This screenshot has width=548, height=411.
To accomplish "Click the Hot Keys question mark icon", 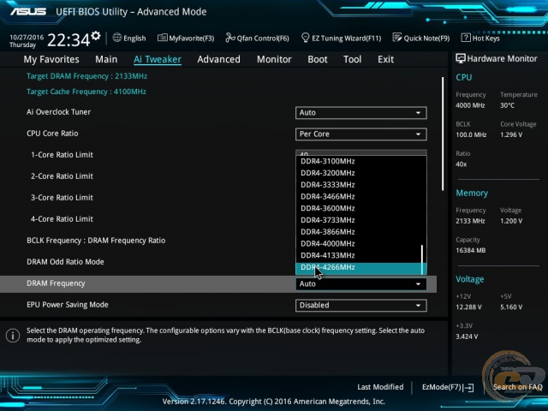I will coord(466,38).
